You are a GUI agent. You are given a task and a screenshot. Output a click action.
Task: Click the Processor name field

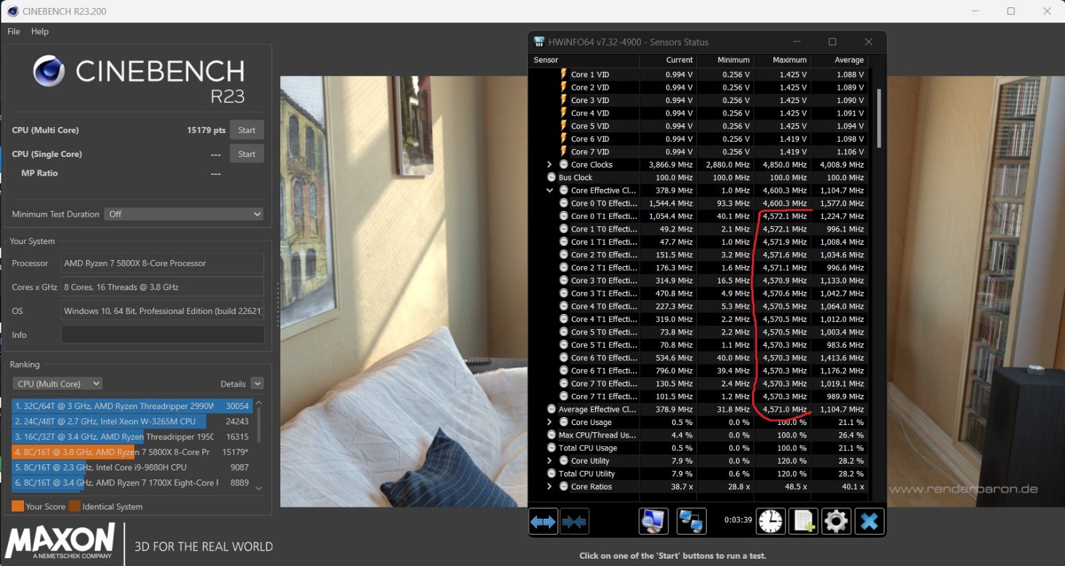[162, 263]
